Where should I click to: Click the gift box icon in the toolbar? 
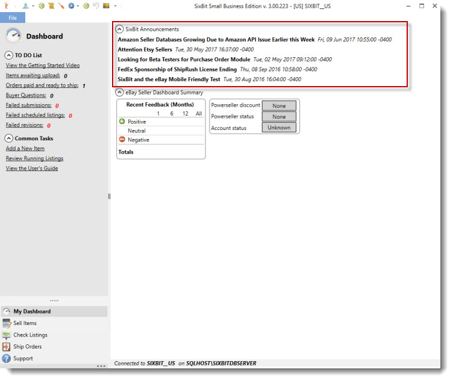click(x=106, y=6)
